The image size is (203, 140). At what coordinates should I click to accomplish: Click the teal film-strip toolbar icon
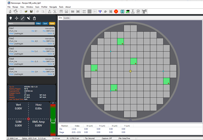(x=122, y=11)
